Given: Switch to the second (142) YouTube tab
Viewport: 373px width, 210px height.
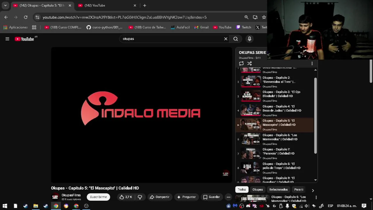Looking at the screenshot, I should coord(107,5).
